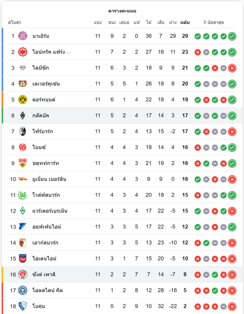Click the Wolfsburg green W logo
244x314 pixels.
[x=23, y=195]
